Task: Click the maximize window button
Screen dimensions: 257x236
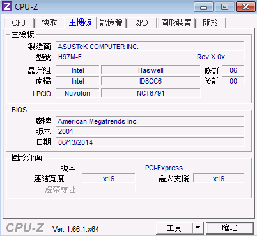Action: pos(224,7)
